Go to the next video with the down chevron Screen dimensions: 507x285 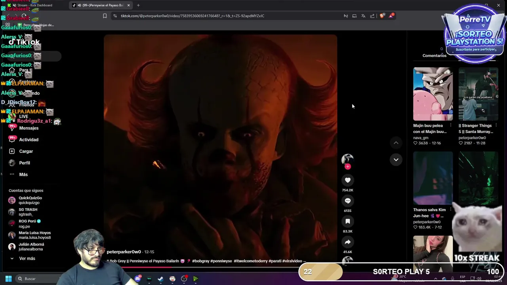coord(396,160)
